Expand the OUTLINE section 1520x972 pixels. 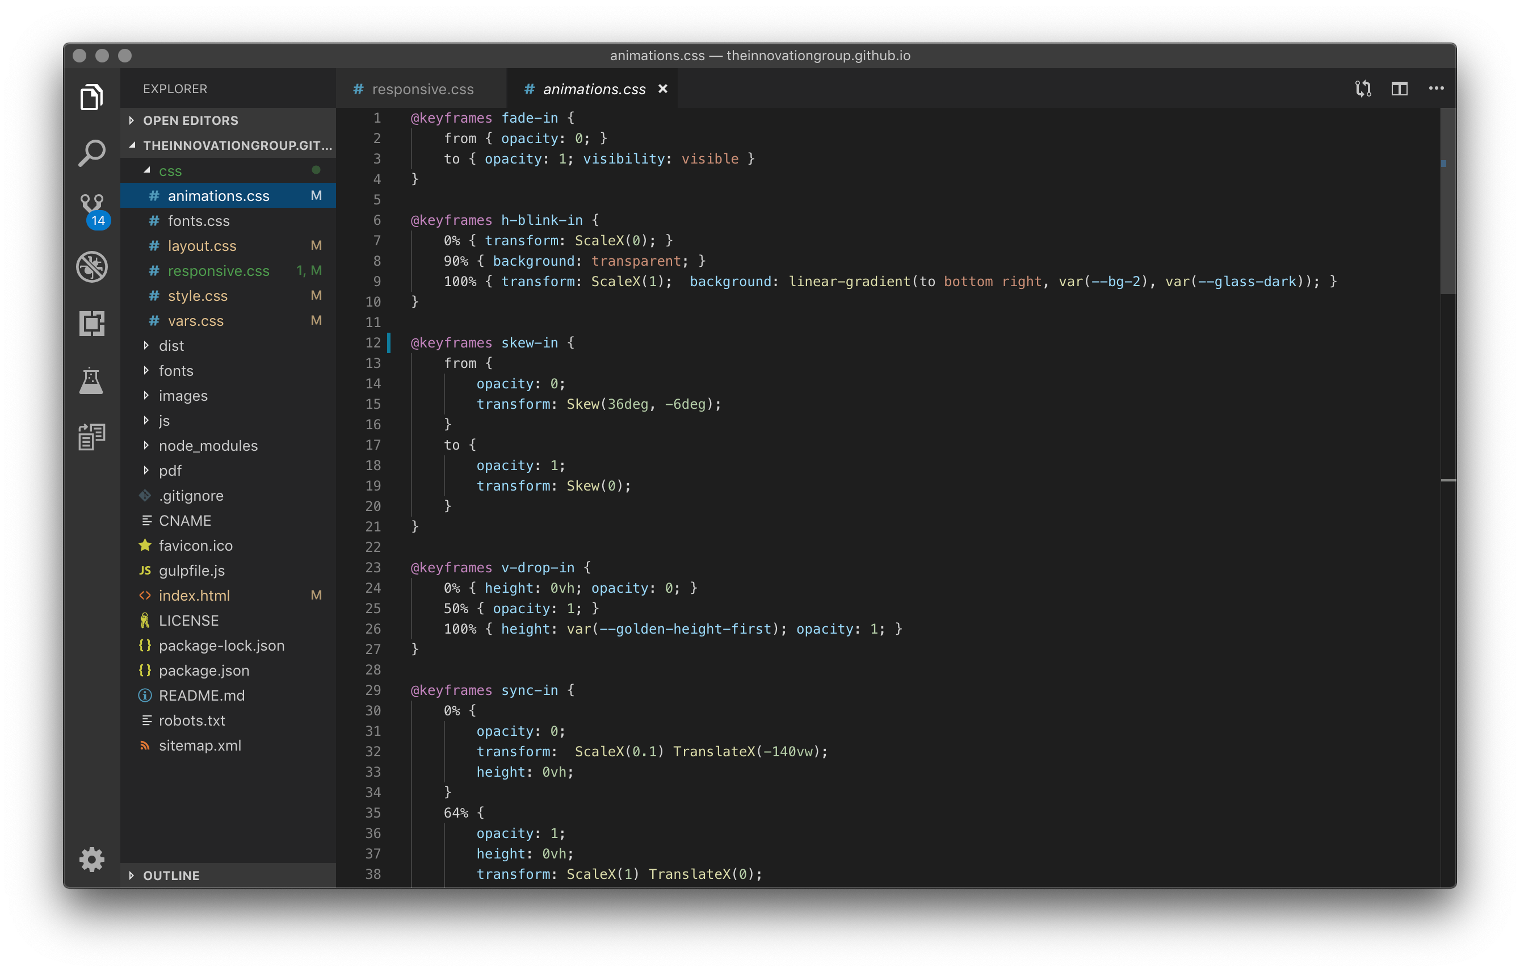[171, 875]
